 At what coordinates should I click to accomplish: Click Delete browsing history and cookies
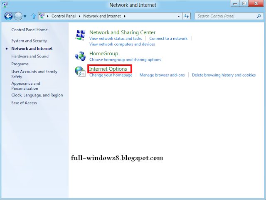tap(224, 75)
